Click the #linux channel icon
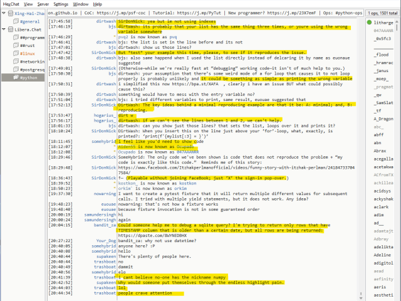 (x=16, y=53)
